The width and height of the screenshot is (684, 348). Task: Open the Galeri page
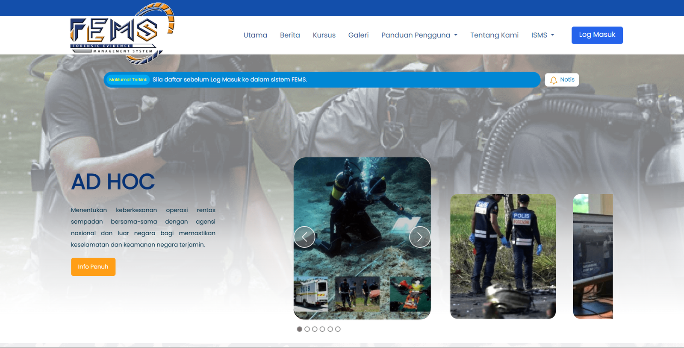point(358,35)
